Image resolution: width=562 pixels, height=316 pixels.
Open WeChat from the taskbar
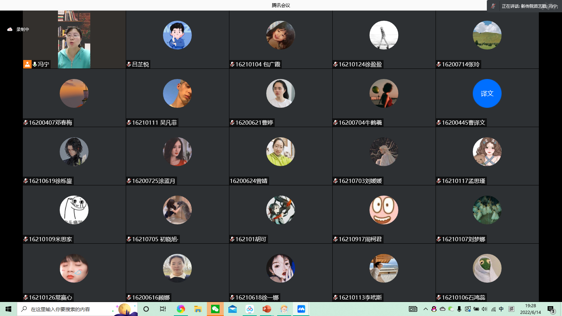point(215,309)
